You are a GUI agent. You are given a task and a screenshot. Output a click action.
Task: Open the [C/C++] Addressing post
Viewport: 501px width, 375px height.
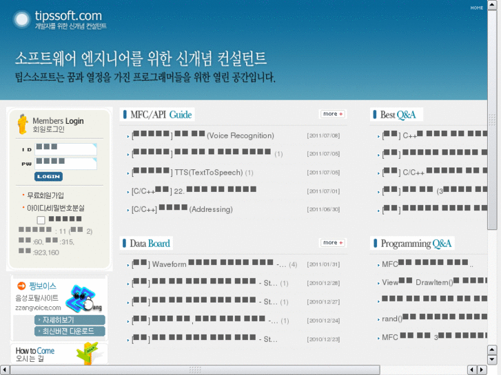[x=182, y=209]
